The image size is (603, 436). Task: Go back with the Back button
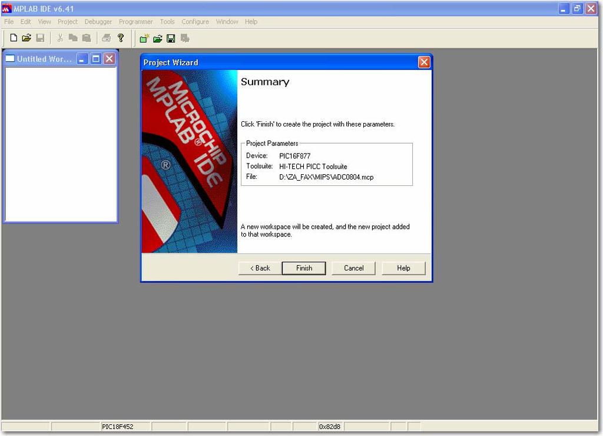pyautogui.click(x=260, y=268)
